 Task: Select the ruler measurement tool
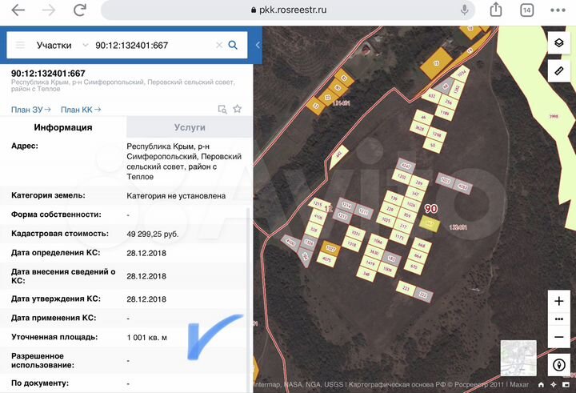558,70
